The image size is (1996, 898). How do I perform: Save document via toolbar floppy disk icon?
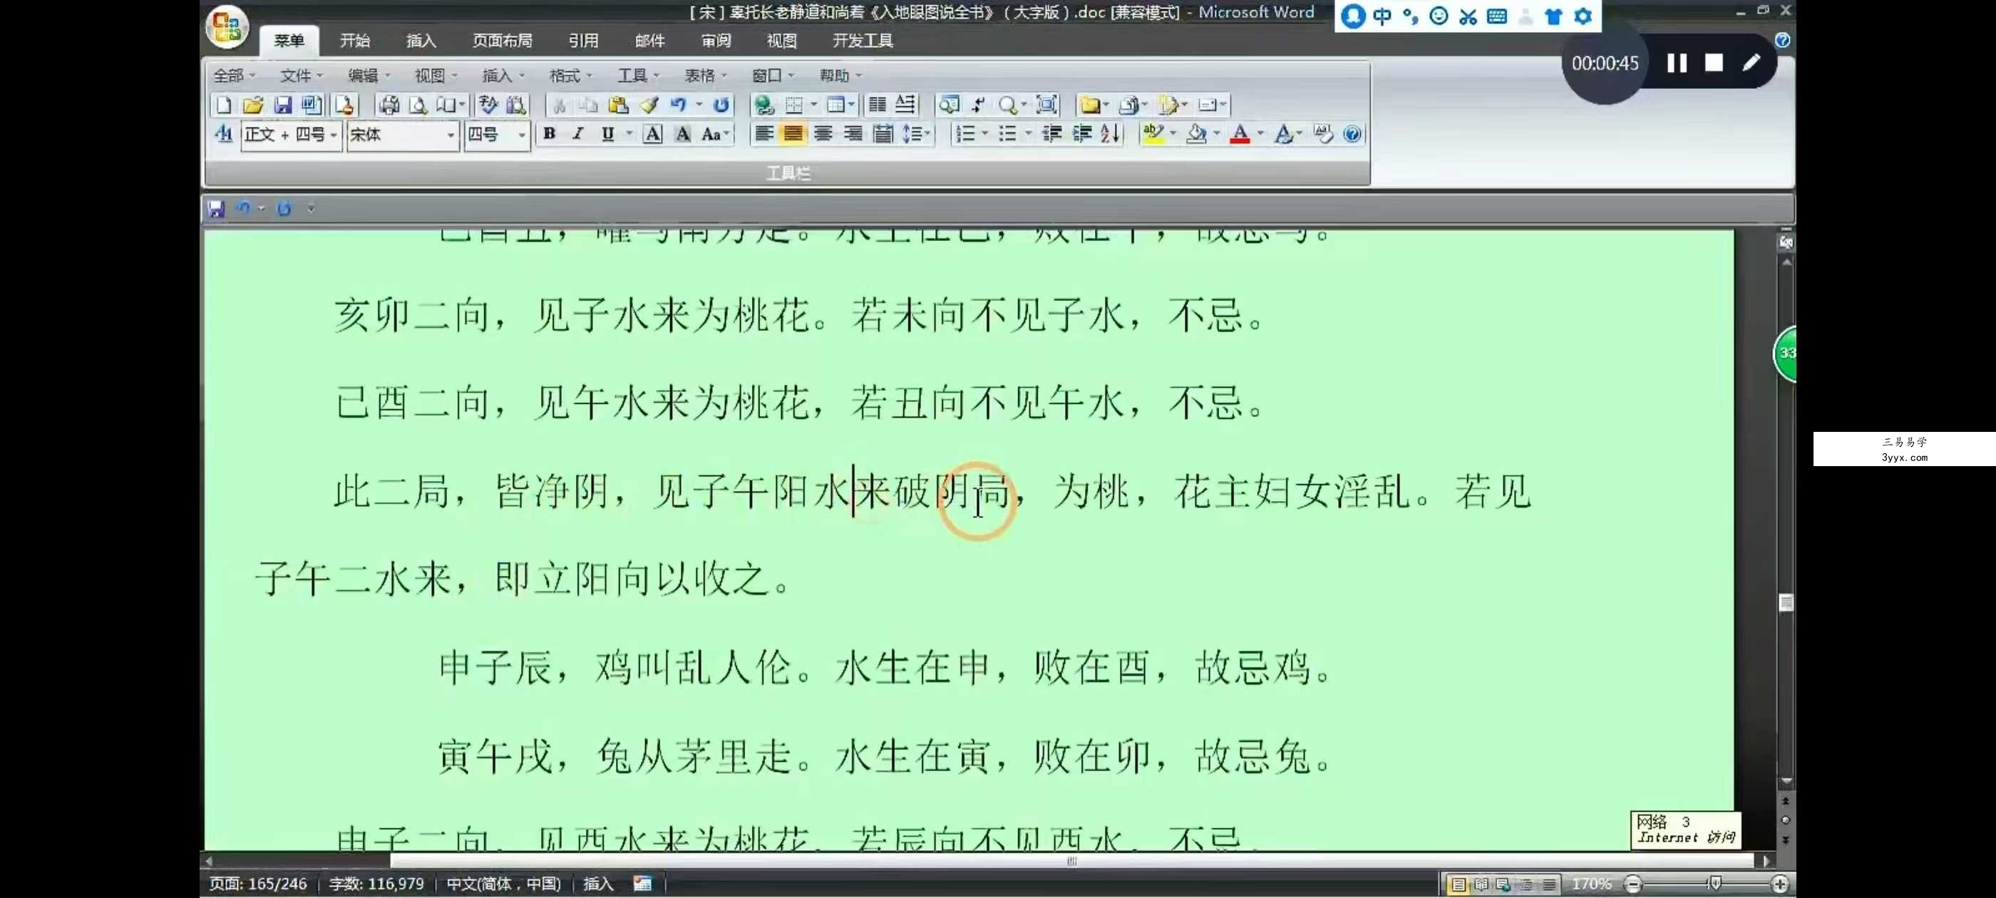click(283, 105)
